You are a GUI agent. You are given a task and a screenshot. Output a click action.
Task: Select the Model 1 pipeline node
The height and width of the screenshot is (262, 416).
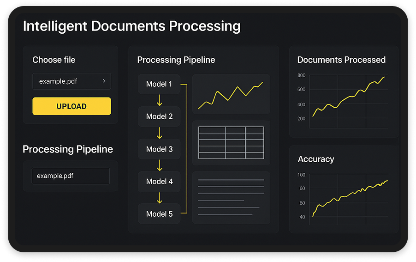[159, 84]
